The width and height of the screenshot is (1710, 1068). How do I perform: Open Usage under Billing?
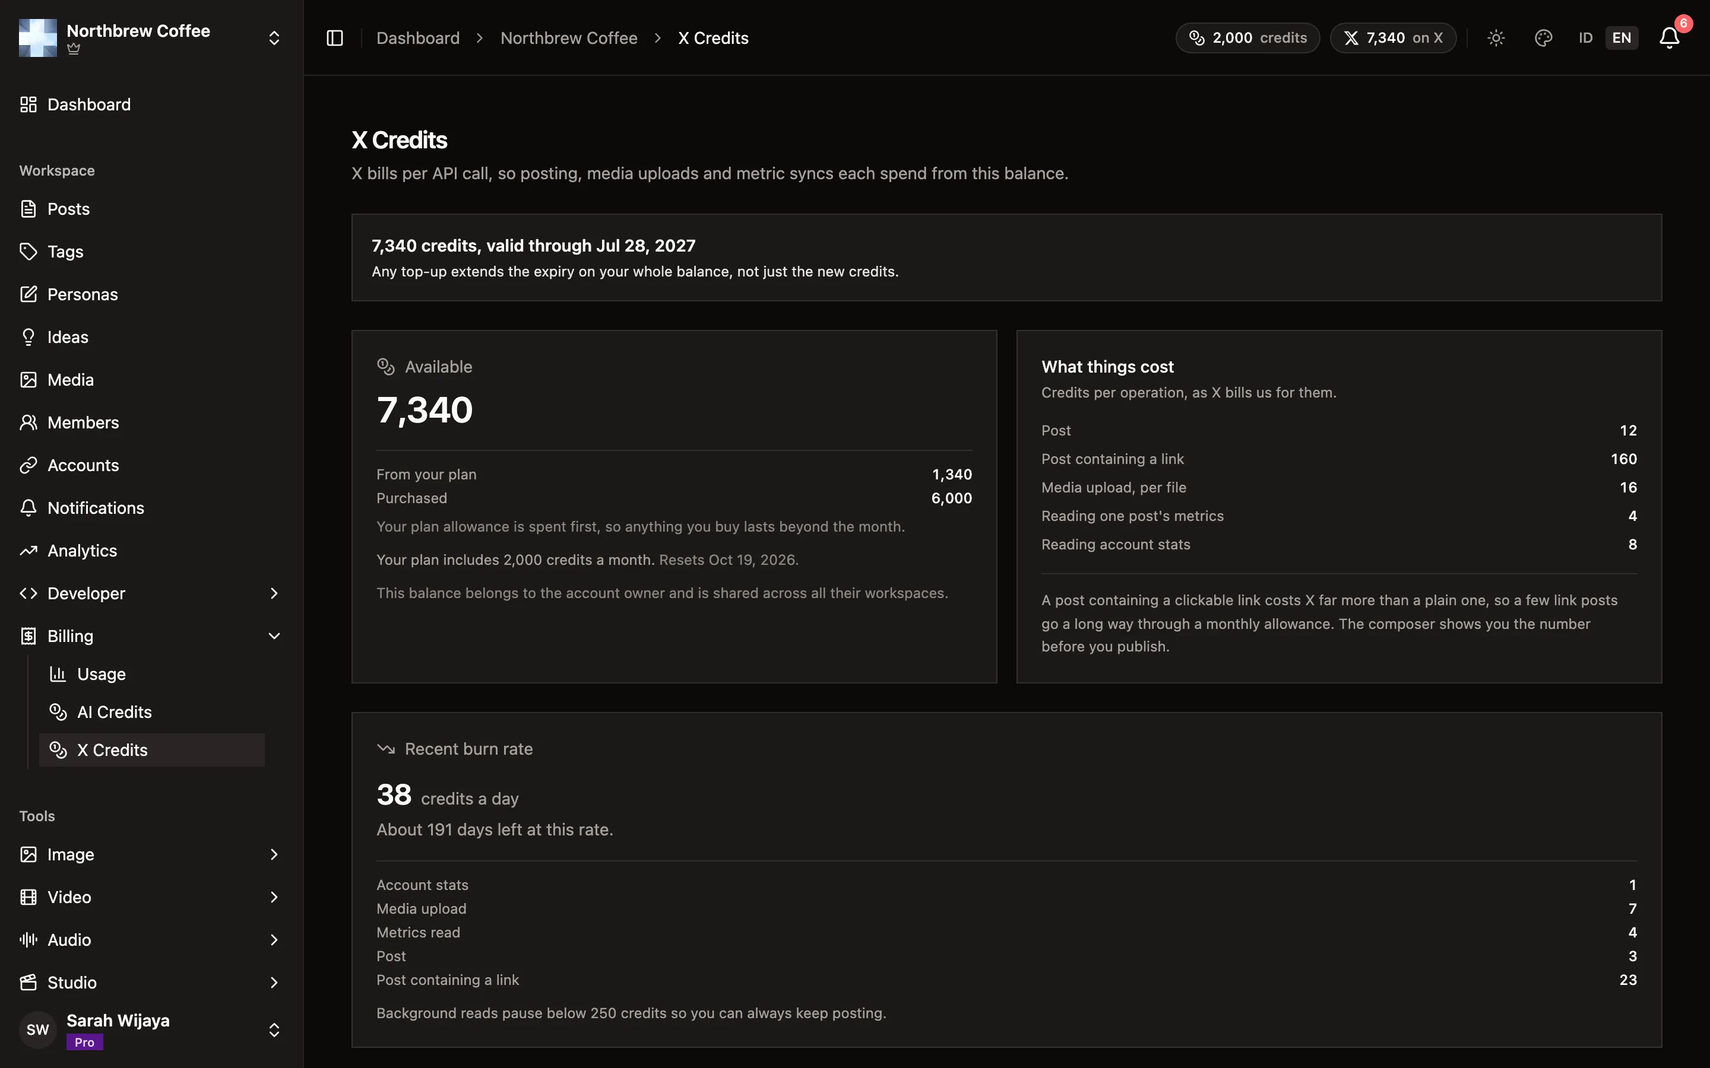[x=152, y=674]
